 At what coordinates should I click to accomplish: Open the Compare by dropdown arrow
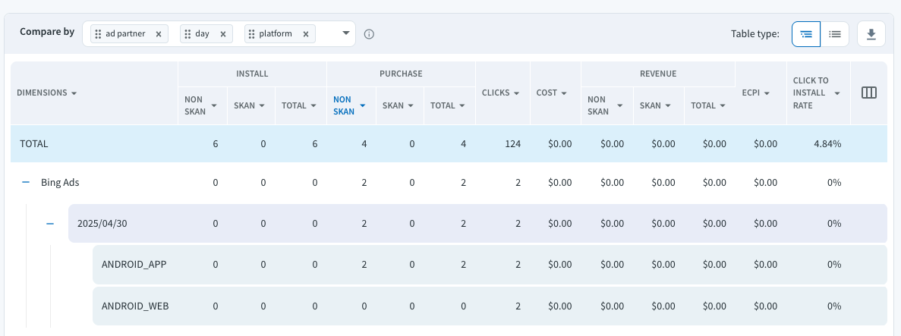coord(346,33)
